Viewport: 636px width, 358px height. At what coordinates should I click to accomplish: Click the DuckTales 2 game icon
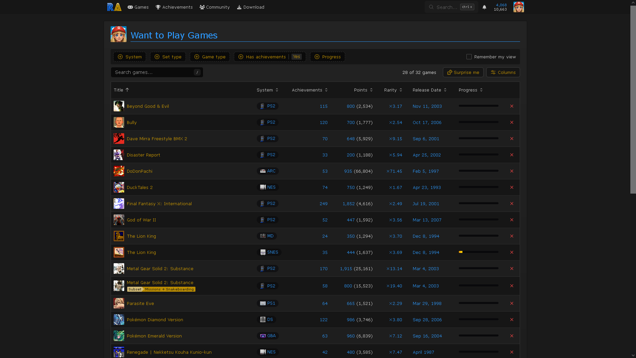coord(119,187)
